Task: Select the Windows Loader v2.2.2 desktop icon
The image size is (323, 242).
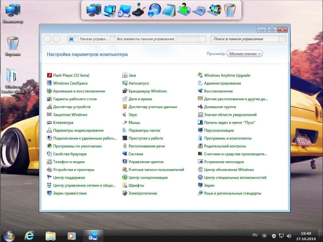Action: pos(13,81)
